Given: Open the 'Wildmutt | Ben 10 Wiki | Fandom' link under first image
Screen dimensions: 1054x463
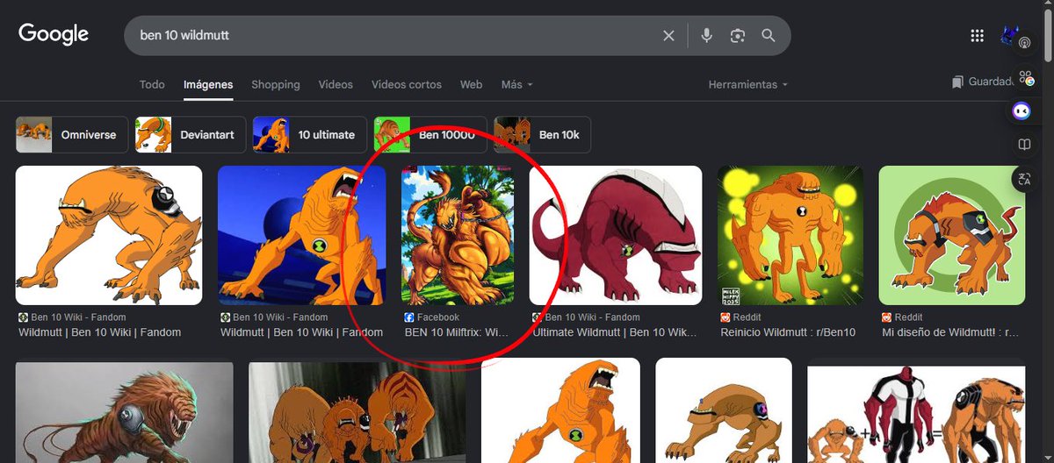Looking at the screenshot, I should [x=100, y=332].
